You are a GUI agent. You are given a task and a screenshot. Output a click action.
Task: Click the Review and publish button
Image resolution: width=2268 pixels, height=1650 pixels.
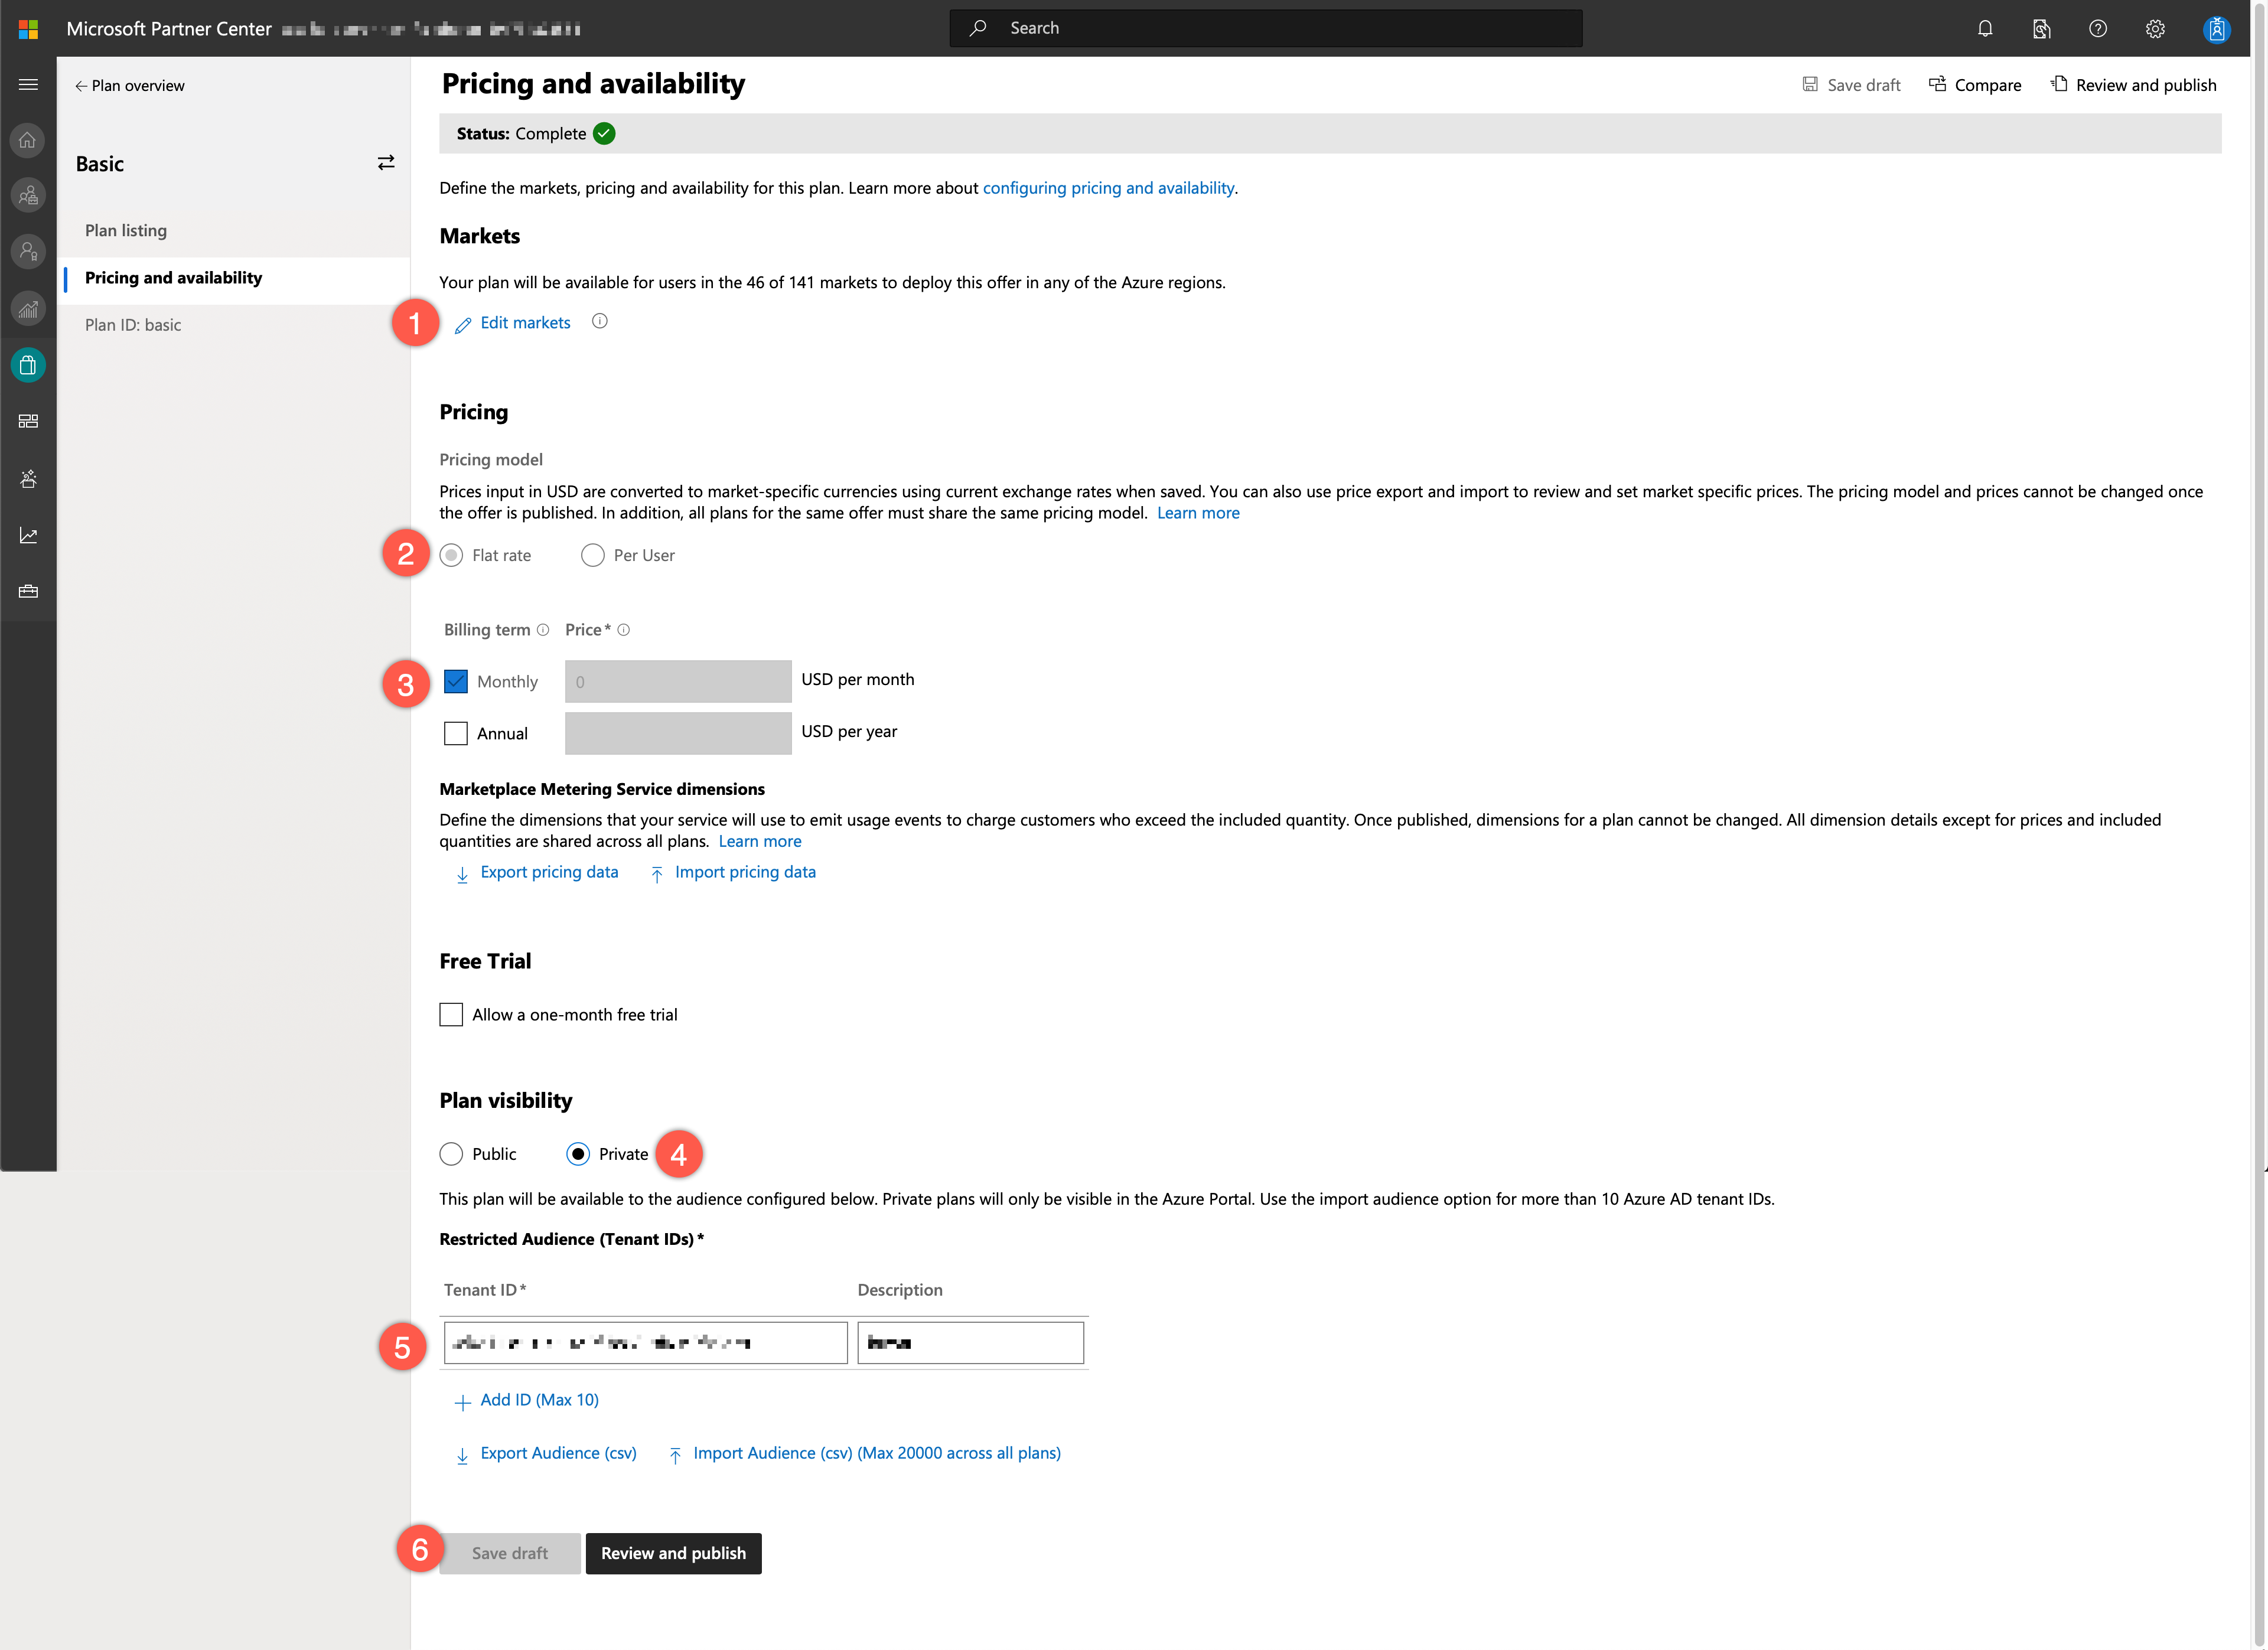click(673, 1552)
